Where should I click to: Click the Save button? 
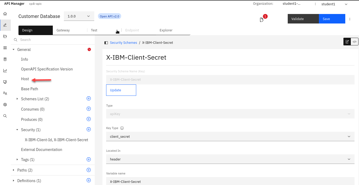(332, 19)
